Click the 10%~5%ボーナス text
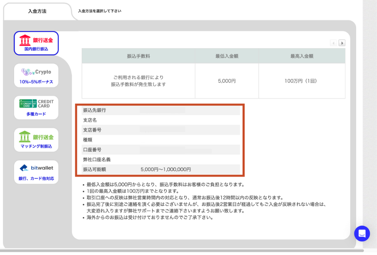This screenshot has height=255, width=377. point(36,81)
